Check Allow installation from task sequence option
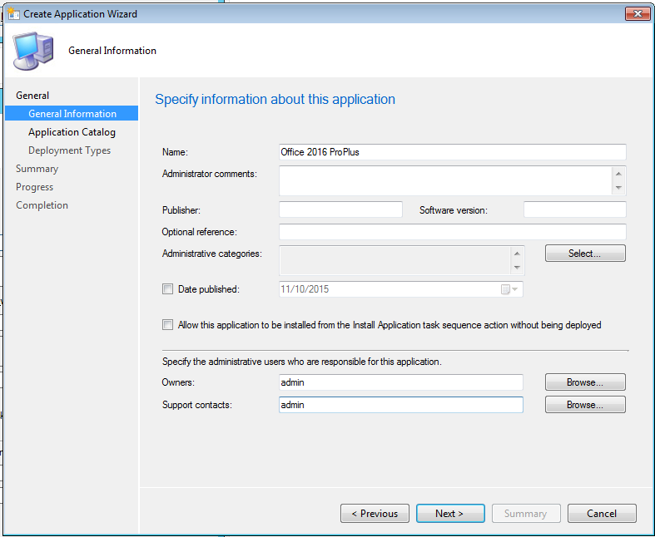 pyautogui.click(x=167, y=325)
